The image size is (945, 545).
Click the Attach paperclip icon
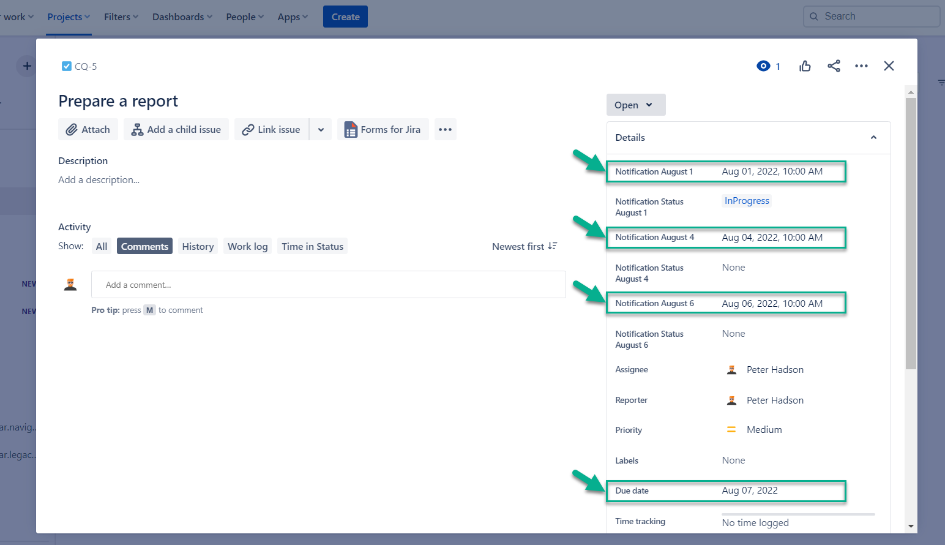coord(71,129)
